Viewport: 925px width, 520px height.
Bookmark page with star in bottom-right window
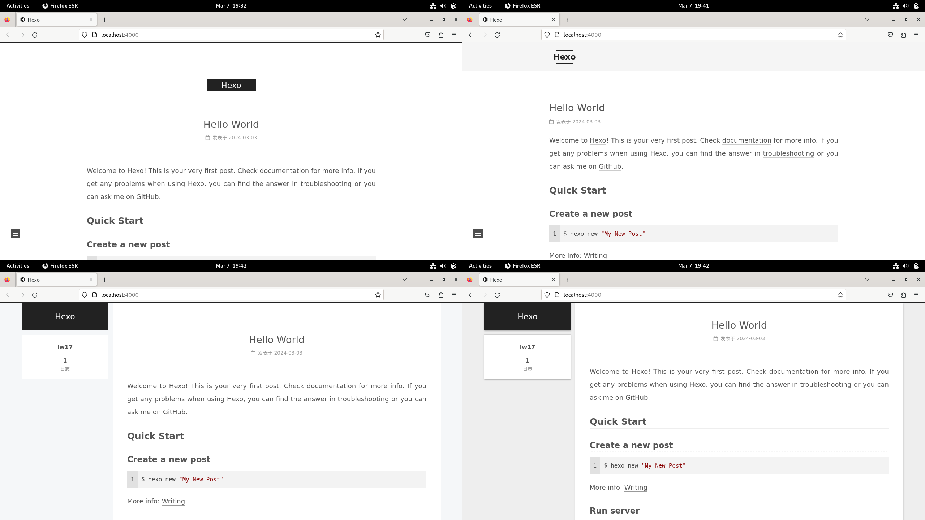840,295
